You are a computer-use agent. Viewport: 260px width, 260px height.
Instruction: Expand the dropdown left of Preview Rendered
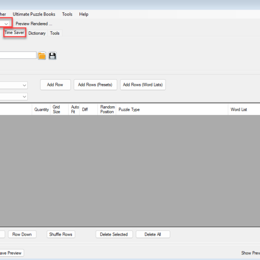tap(6, 24)
